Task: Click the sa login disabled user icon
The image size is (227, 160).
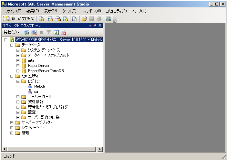Action: point(30,91)
